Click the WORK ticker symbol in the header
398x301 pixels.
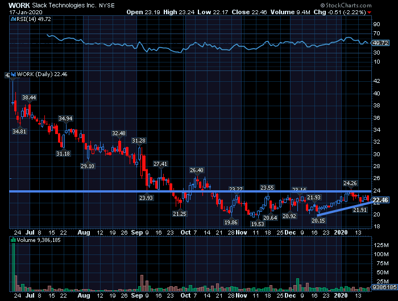19,5
